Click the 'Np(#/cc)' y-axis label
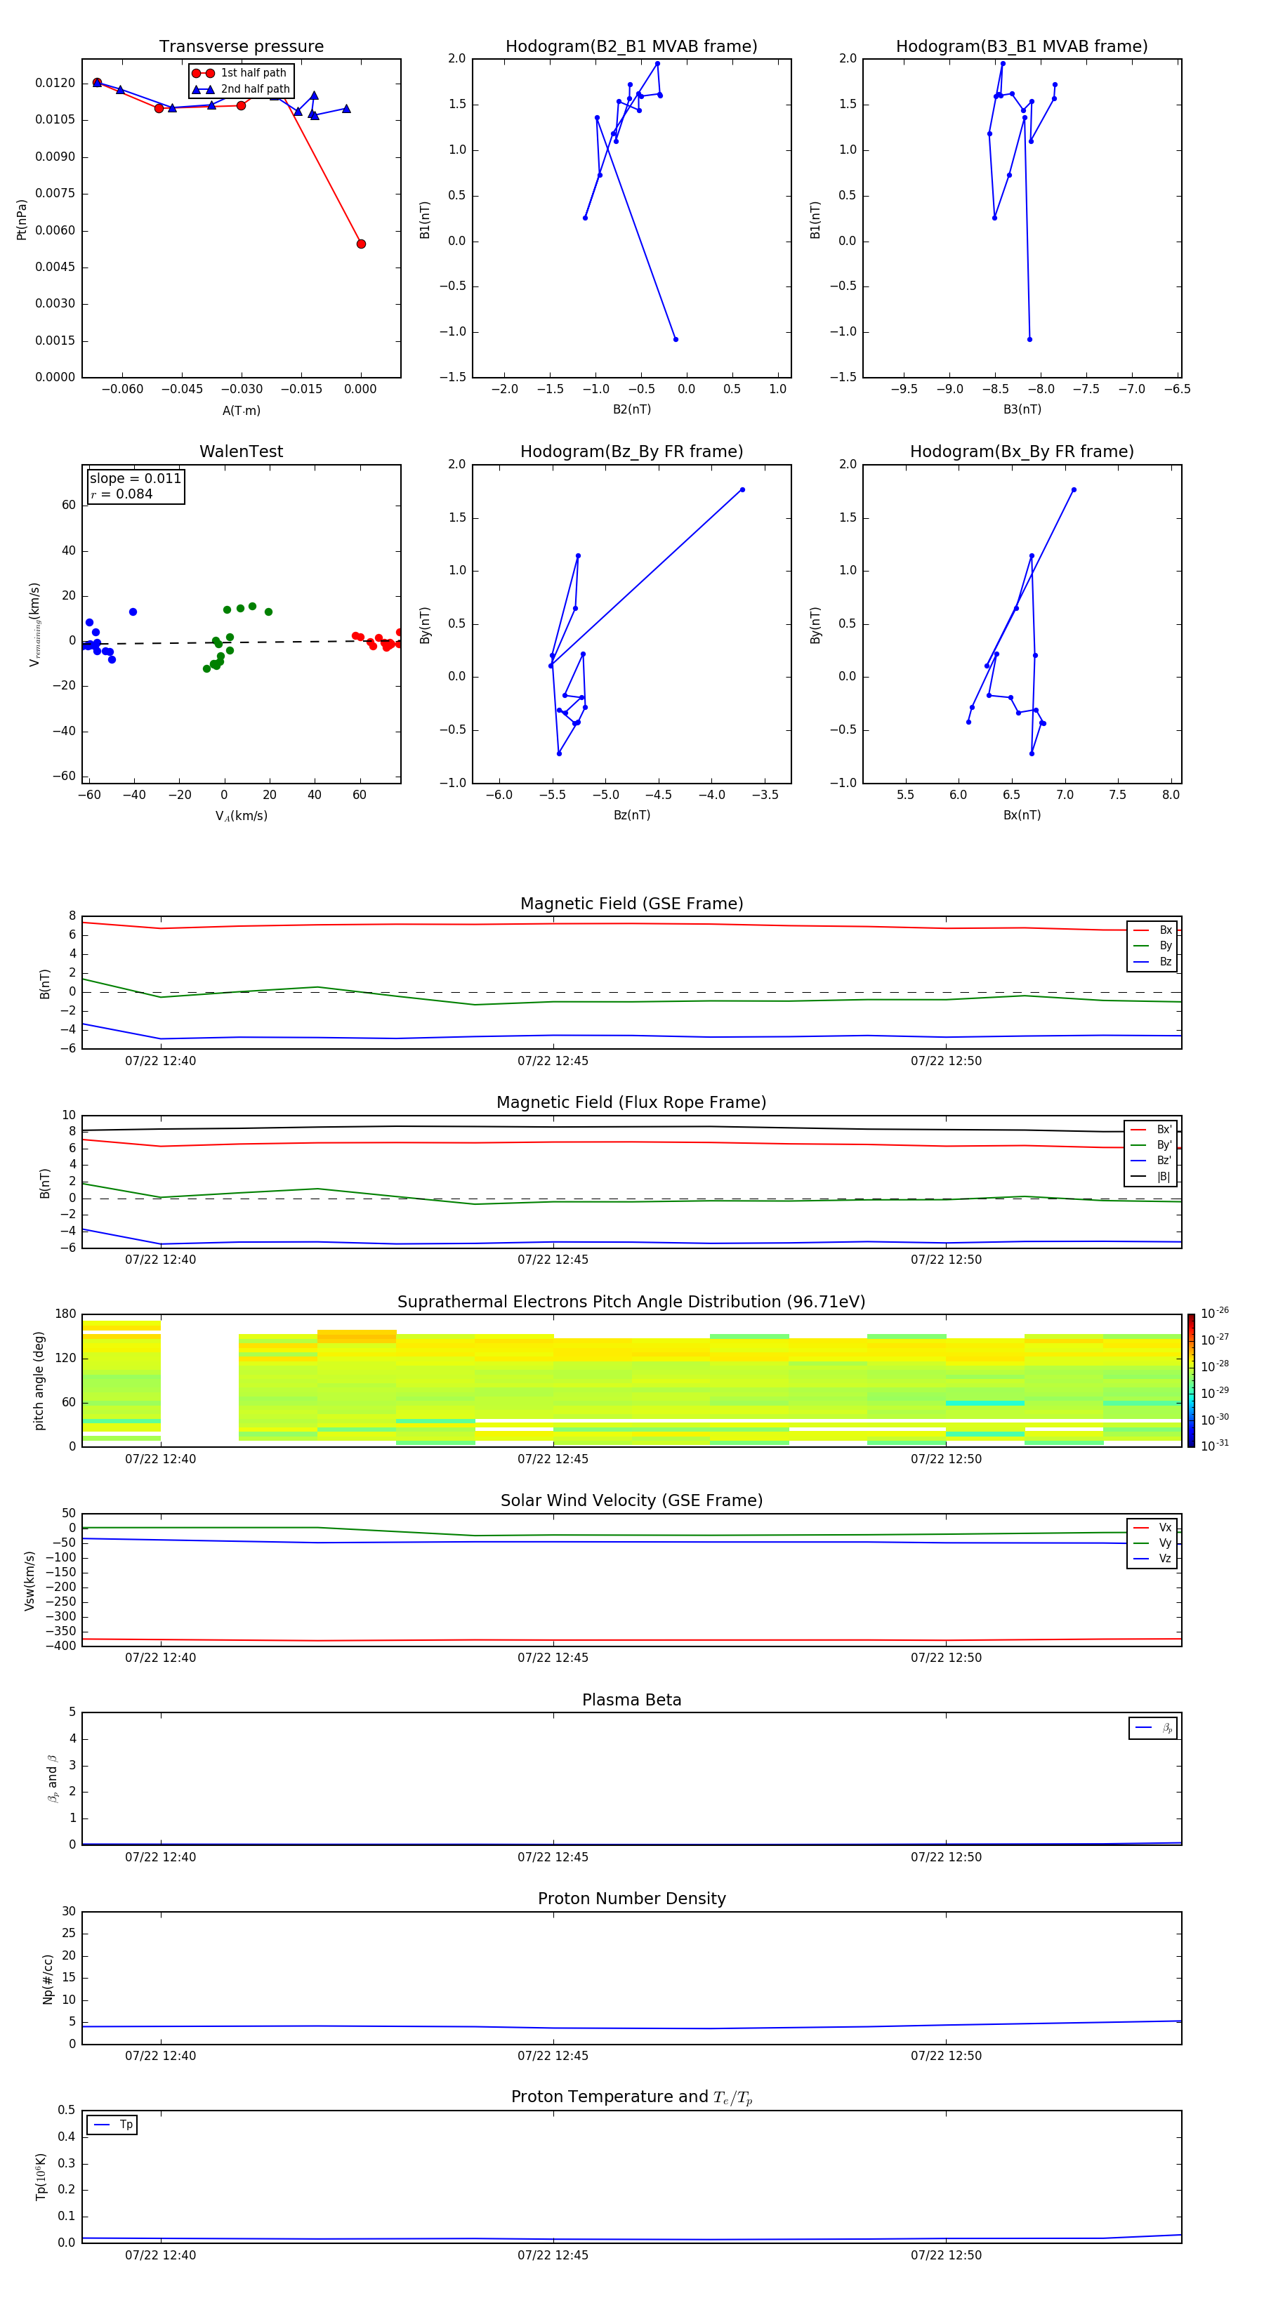Screen dimensions: 1264x2317 click(x=48, y=1979)
